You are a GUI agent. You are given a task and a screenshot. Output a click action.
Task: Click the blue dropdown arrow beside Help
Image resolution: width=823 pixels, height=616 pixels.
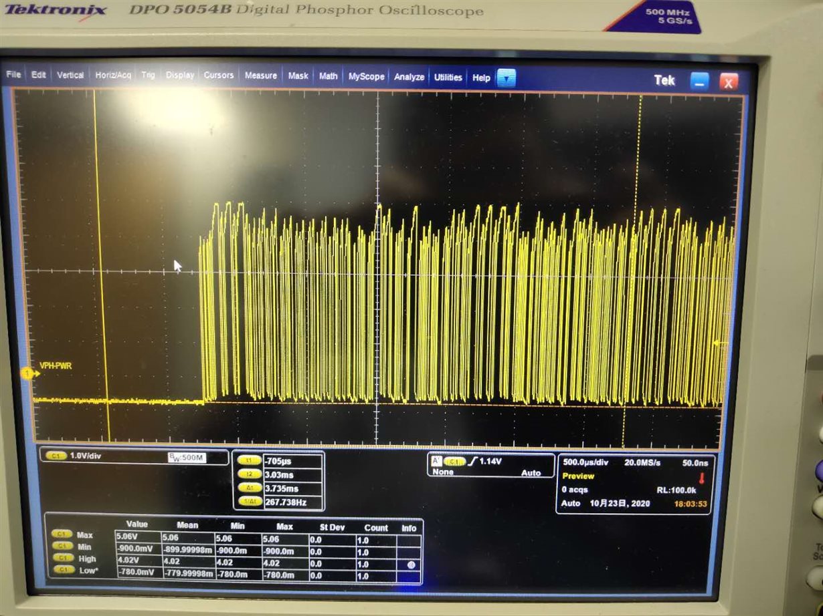pos(506,78)
